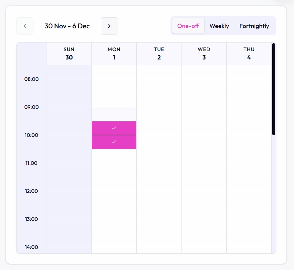Click the 30 Nov - 6 Dec date range label

pos(67,26)
